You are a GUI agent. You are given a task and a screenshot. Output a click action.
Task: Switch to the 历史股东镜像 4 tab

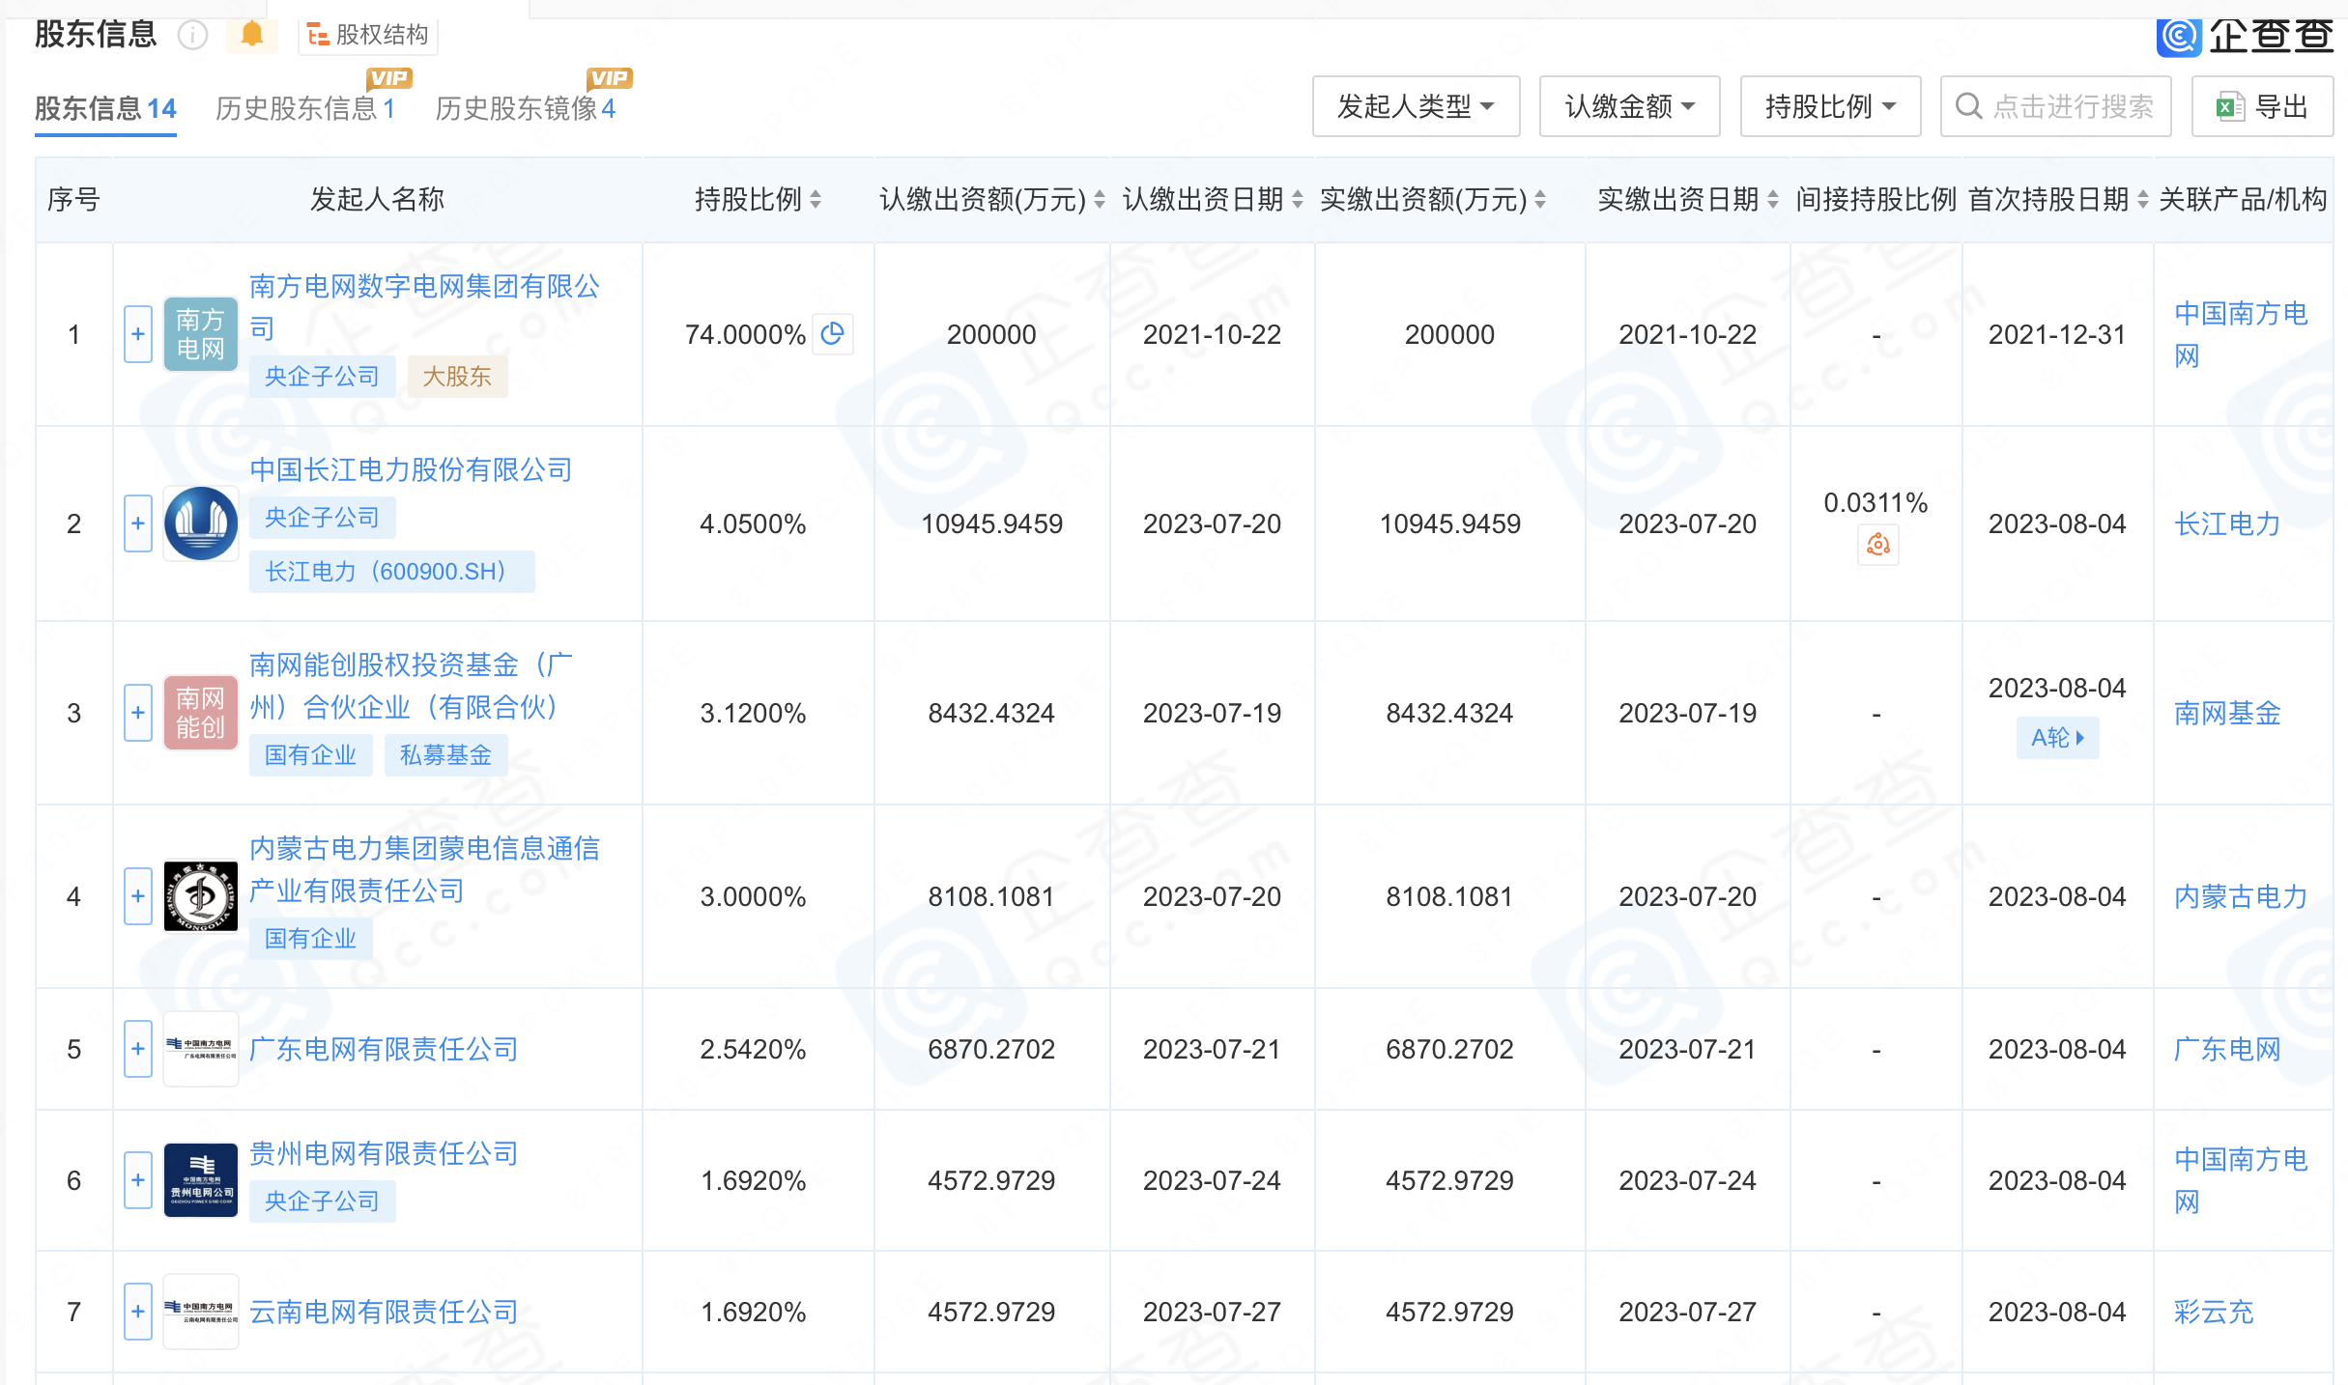[526, 108]
